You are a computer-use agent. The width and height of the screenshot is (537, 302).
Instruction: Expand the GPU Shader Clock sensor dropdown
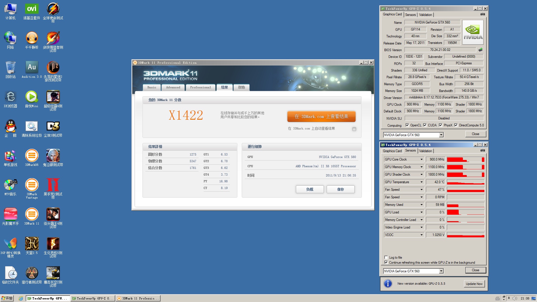pyautogui.click(x=421, y=174)
